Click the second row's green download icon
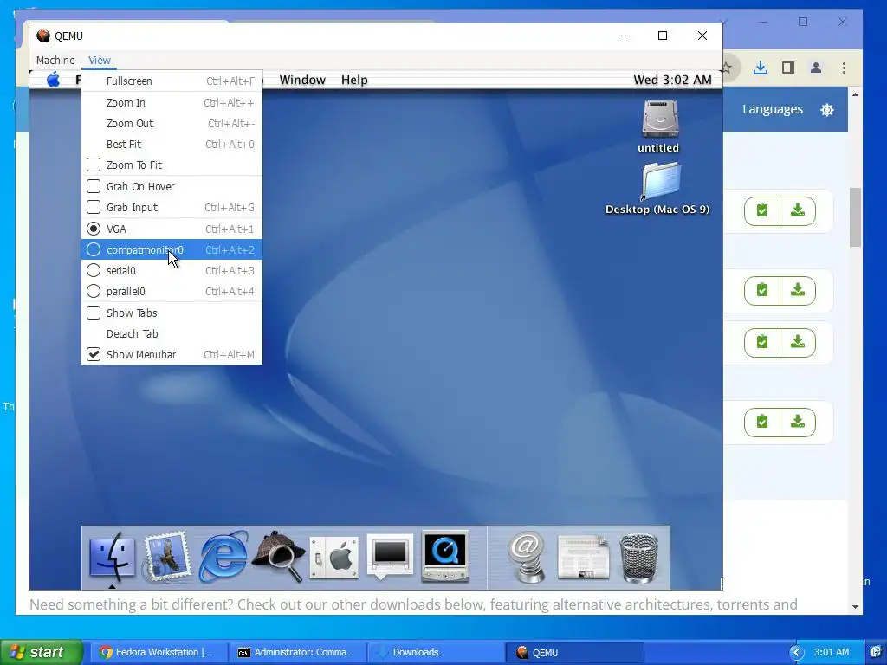 click(798, 291)
